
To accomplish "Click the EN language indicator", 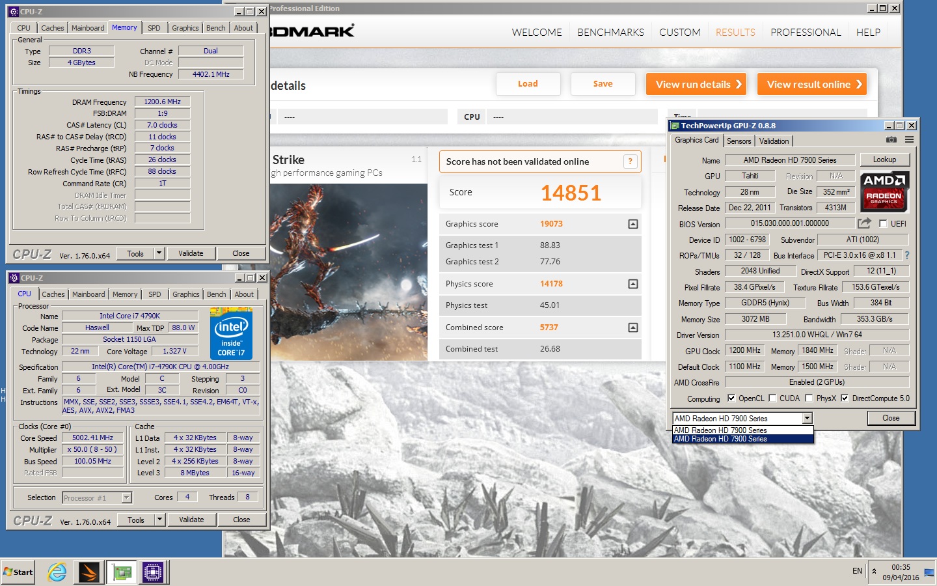I will (857, 571).
